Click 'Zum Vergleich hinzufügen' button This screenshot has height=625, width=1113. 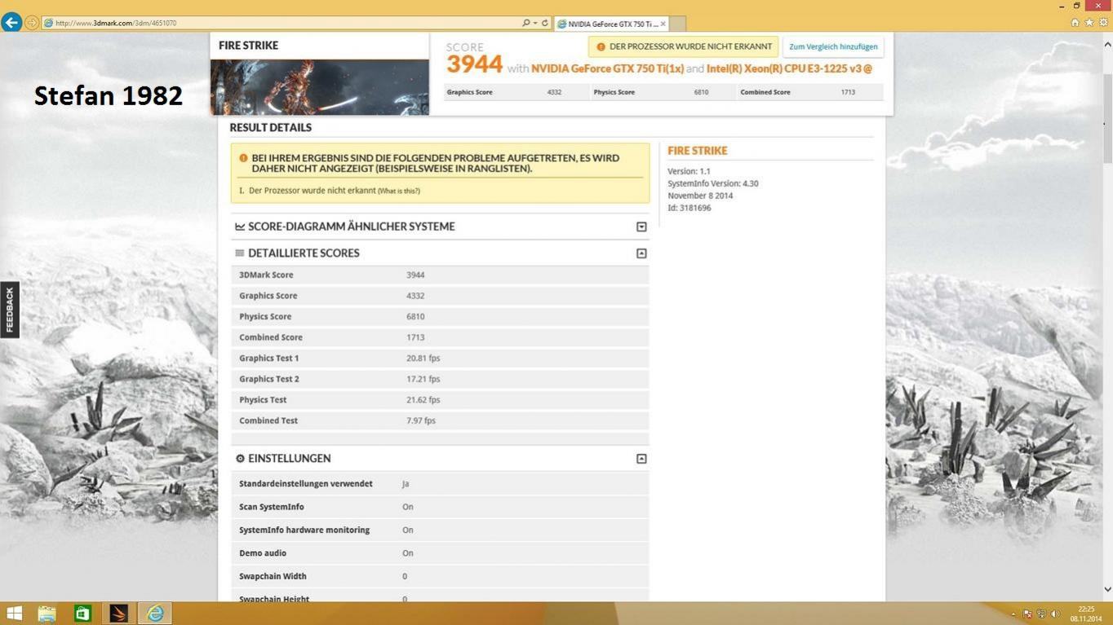click(x=833, y=46)
